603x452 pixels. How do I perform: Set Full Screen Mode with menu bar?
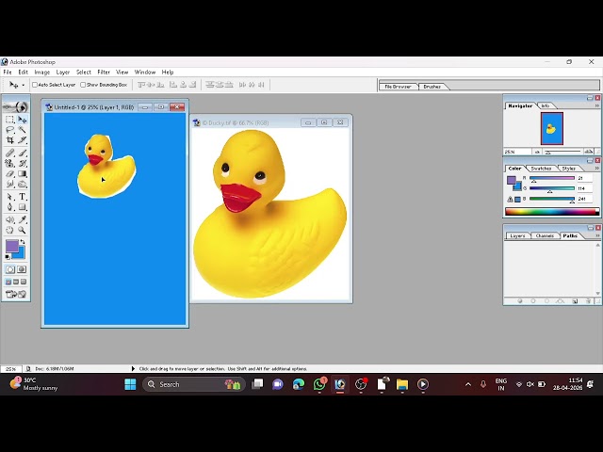coord(16,282)
